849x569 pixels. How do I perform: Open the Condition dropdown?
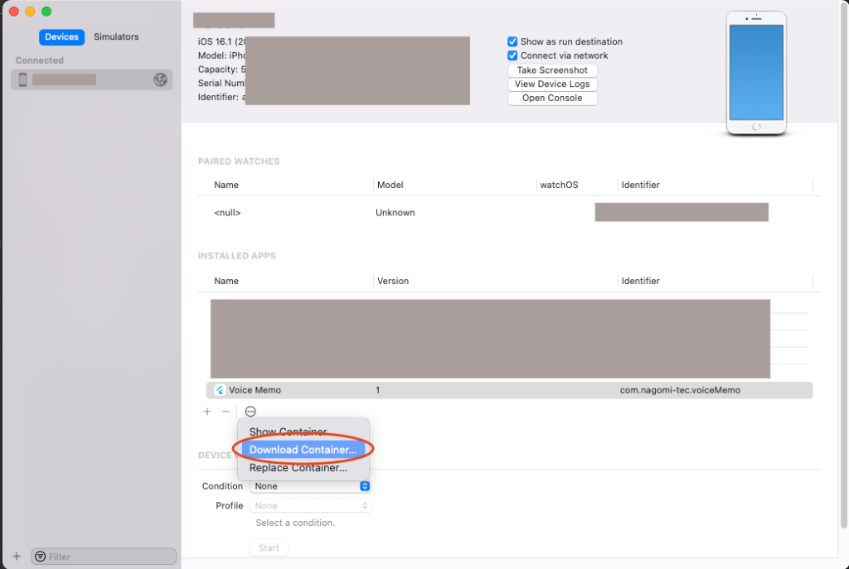(x=311, y=486)
